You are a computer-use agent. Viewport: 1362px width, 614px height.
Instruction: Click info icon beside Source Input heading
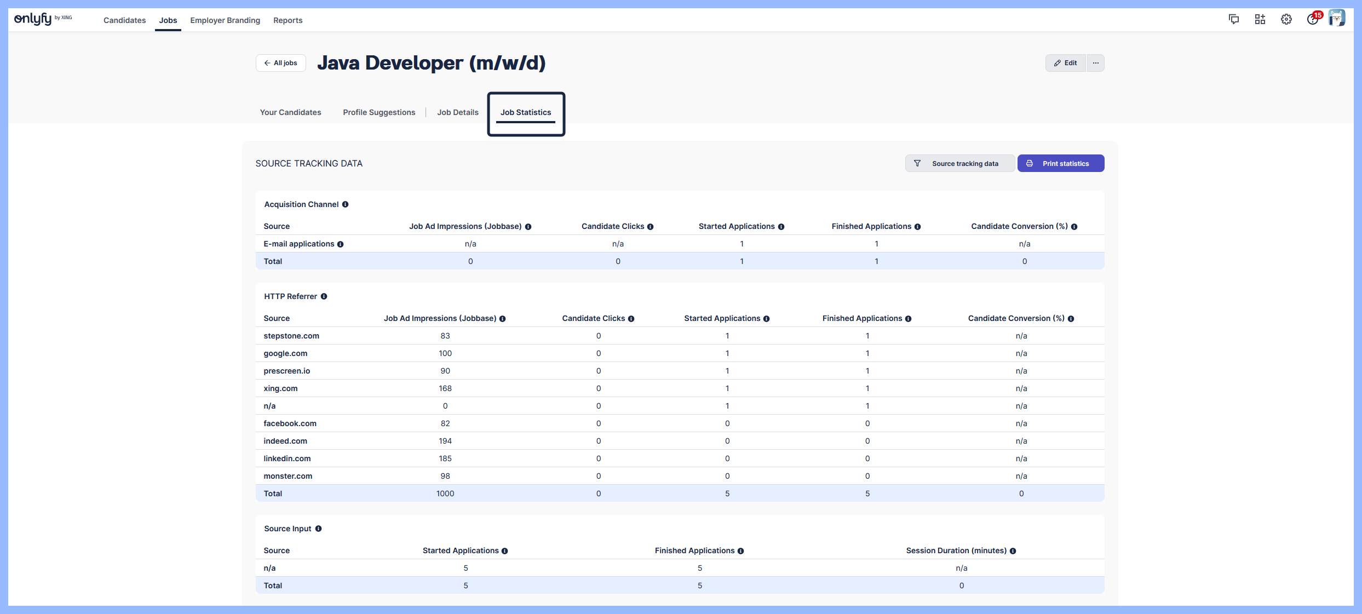319,529
